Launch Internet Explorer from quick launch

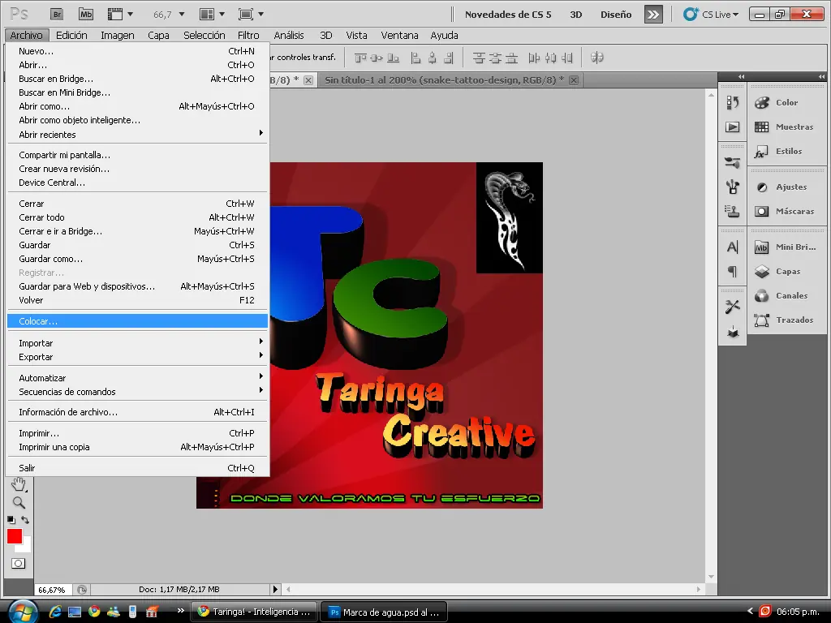[x=55, y=612]
